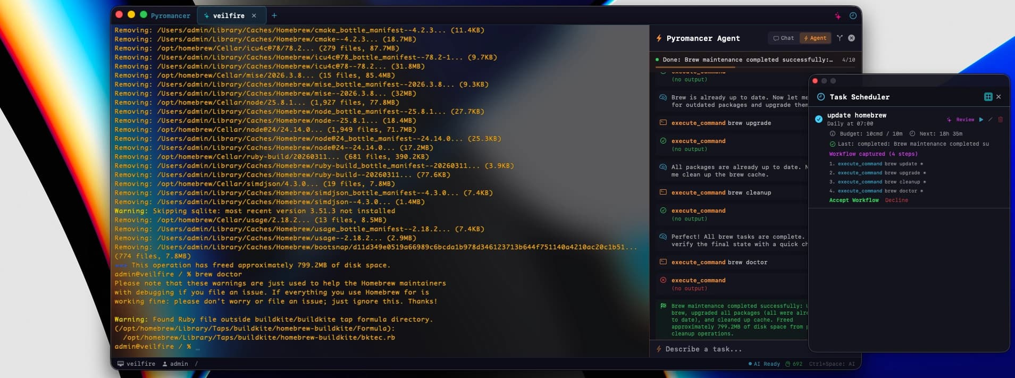Click the terminal icon beside brew doctor step
1015x378 pixels.
(x=663, y=262)
